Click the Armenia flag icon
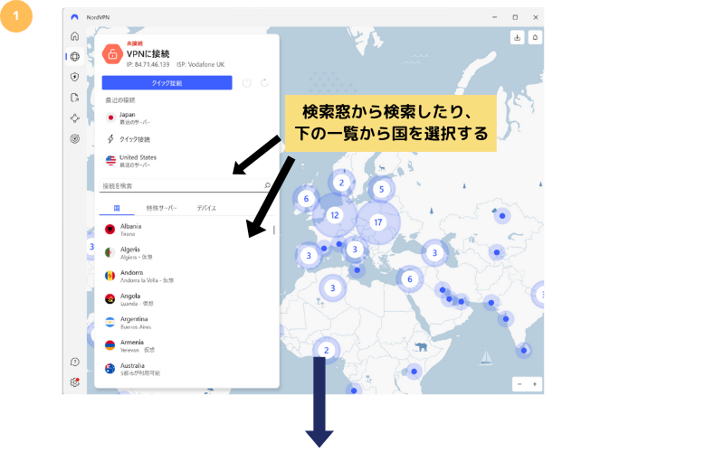724x452 pixels. [110, 345]
